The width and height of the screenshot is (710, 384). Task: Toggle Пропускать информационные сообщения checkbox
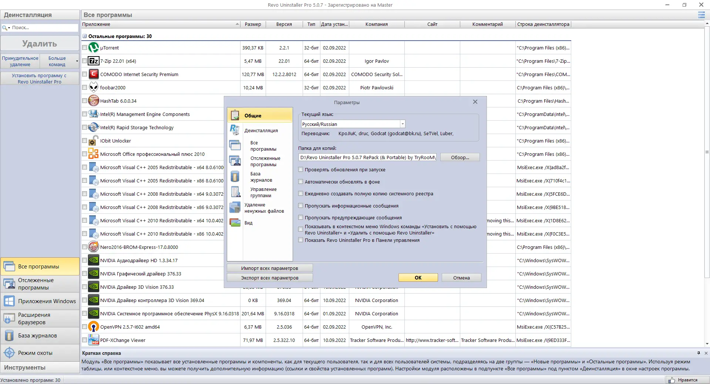pyautogui.click(x=301, y=206)
